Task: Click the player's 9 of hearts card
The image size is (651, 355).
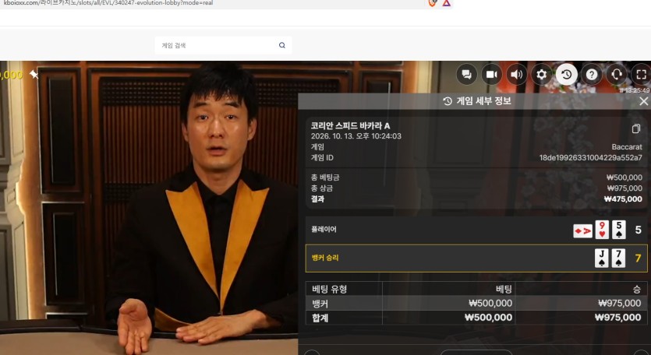Action: coord(602,230)
